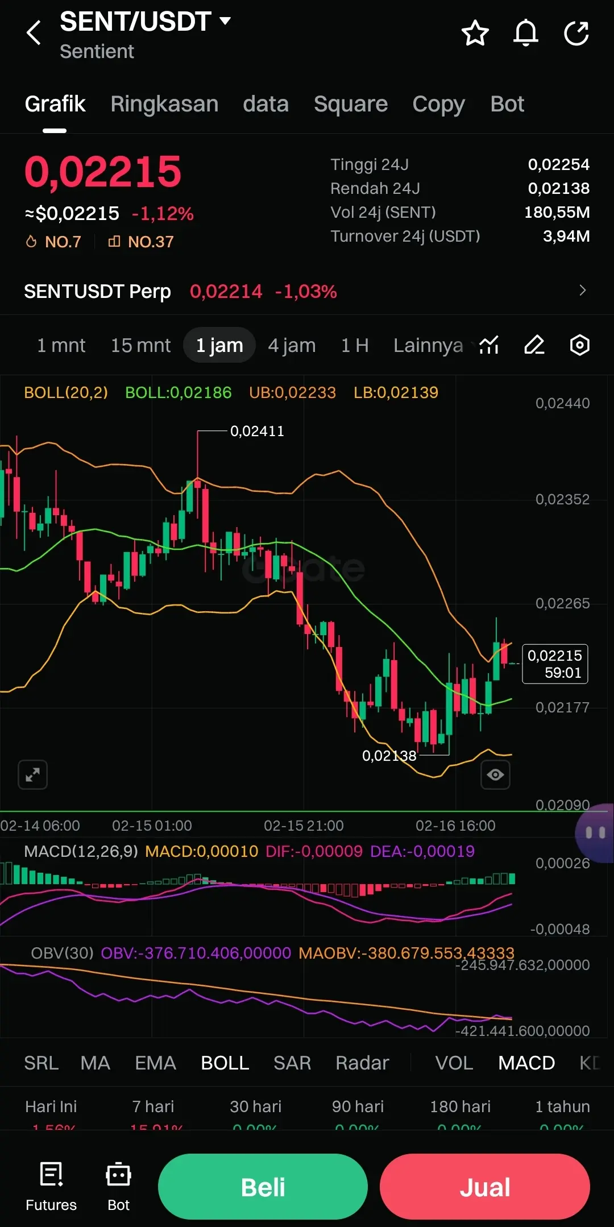The width and height of the screenshot is (614, 1227).
Task: Tap the back arrow icon
Action: [x=34, y=32]
